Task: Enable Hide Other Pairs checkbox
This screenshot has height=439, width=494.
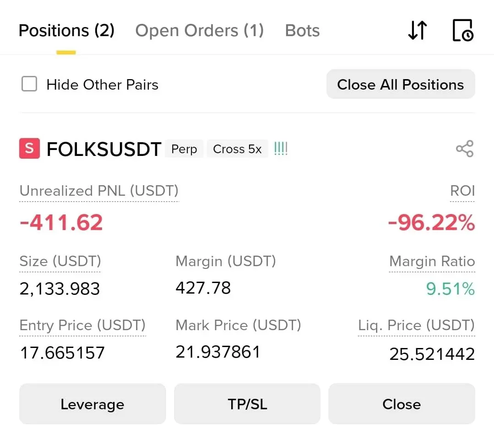Action: coord(29,84)
